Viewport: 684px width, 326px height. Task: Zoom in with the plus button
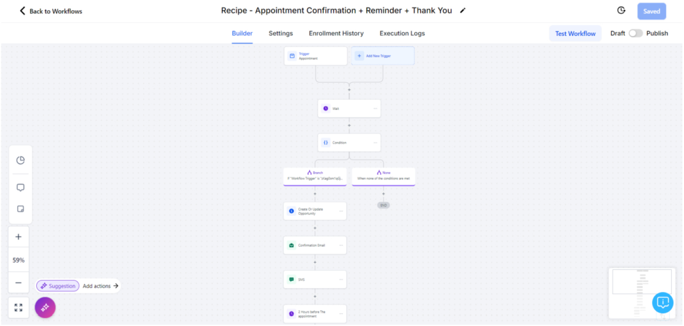[19, 237]
